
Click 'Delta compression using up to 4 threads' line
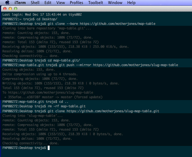[40, 74]
